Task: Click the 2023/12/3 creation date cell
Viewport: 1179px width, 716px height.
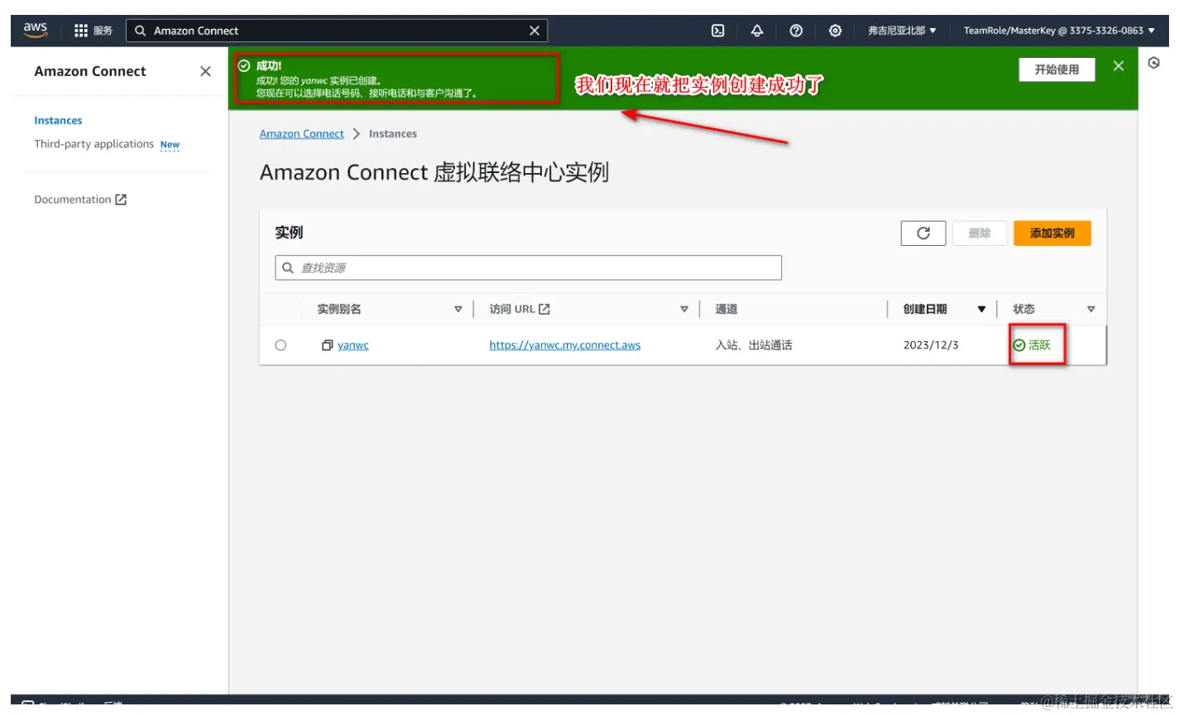Action: click(x=931, y=345)
